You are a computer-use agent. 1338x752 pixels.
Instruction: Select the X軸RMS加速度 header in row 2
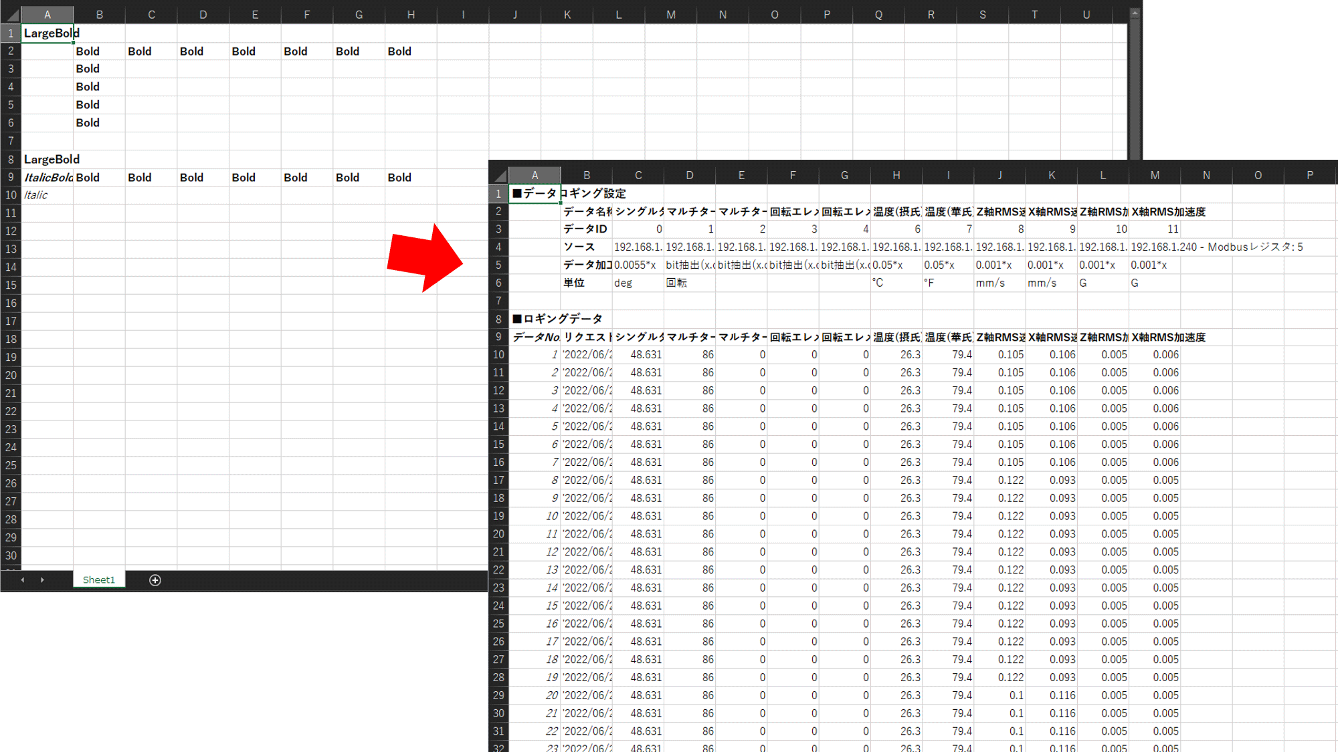(x=1155, y=211)
